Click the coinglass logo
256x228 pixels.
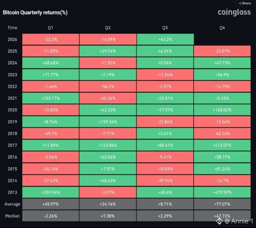point(234,12)
